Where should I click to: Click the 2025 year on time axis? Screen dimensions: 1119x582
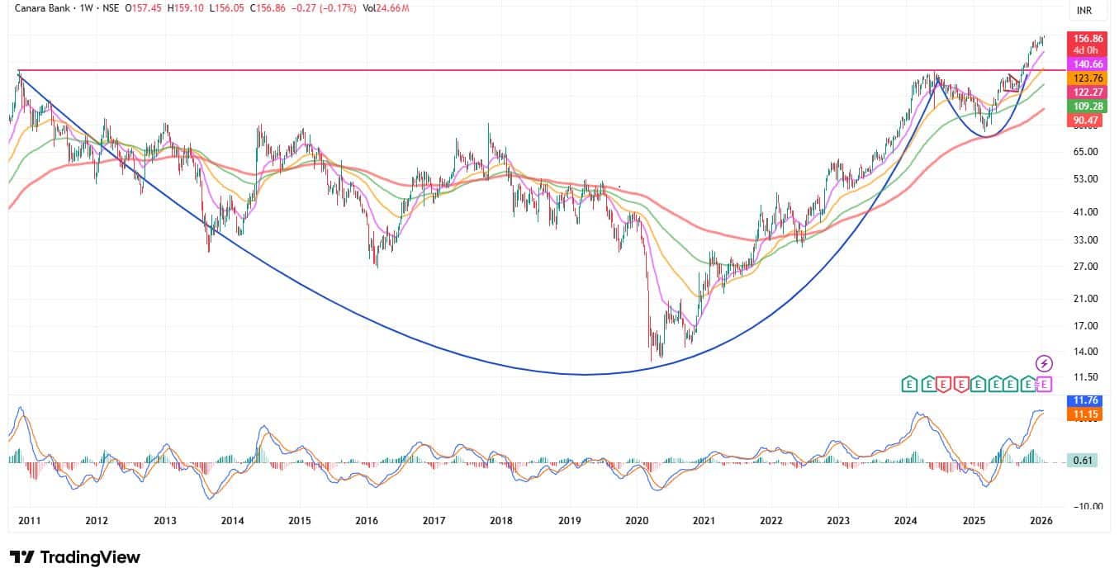tap(974, 521)
